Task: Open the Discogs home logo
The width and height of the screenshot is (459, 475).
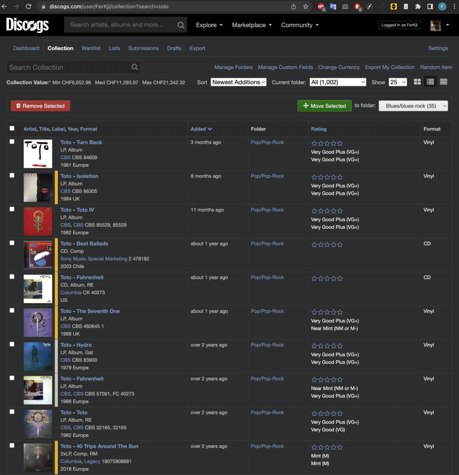Action: click(27, 25)
